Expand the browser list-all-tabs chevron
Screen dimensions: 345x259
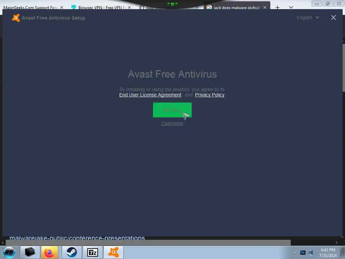(x=291, y=8)
